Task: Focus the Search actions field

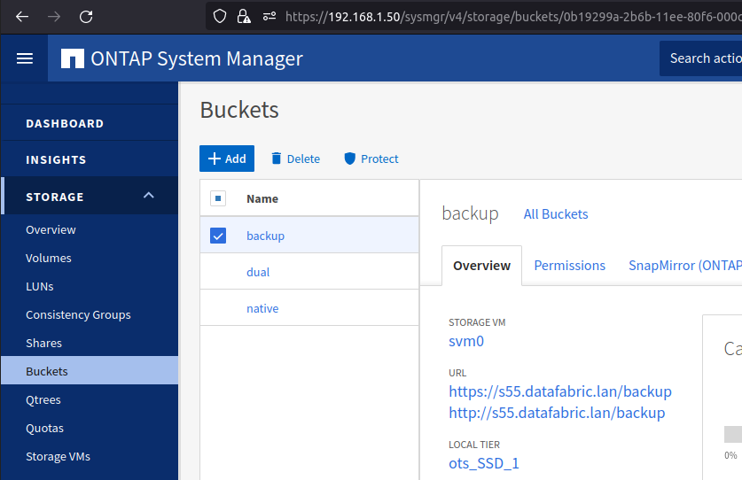Action: 701,58
